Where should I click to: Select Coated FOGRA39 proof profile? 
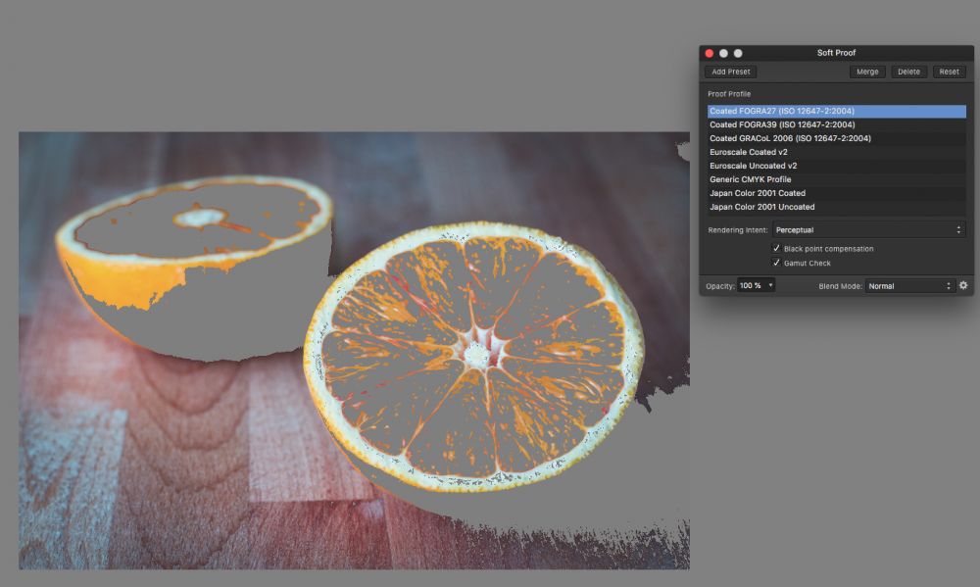tap(836, 125)
